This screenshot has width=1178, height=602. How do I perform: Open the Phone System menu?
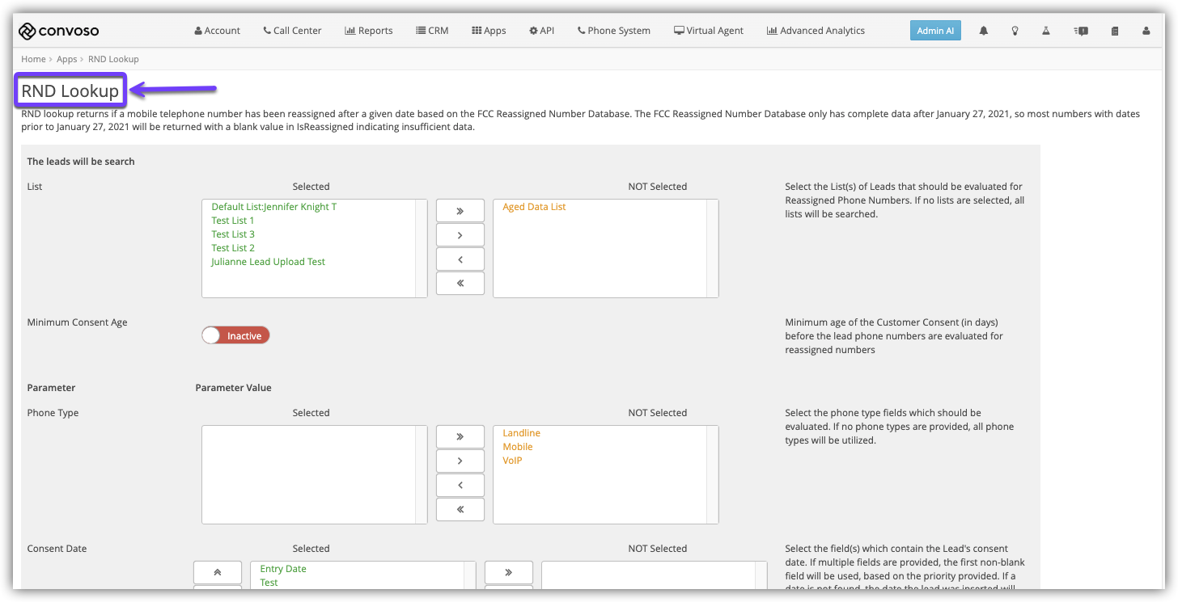613,31
